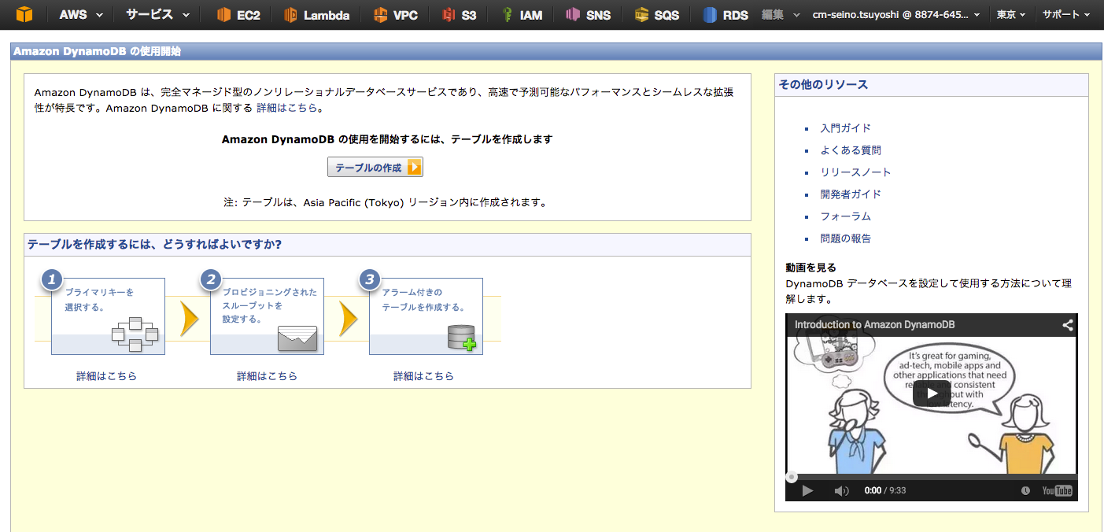The image size is (1104, 532).
Task: Open the 開発者ガイド link
Action: [x=851, y=194]
